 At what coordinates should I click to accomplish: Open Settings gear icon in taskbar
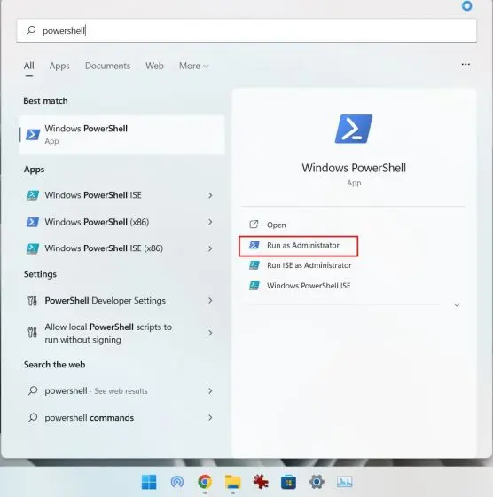coord(317,482)
